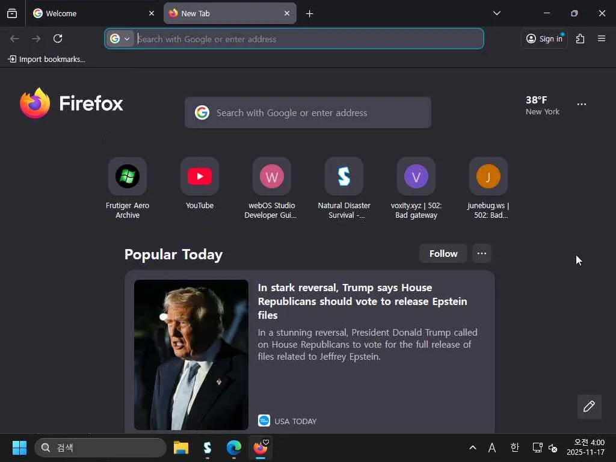Close the Welcome tab
The image size is (616, 462).
click(152, 13)
